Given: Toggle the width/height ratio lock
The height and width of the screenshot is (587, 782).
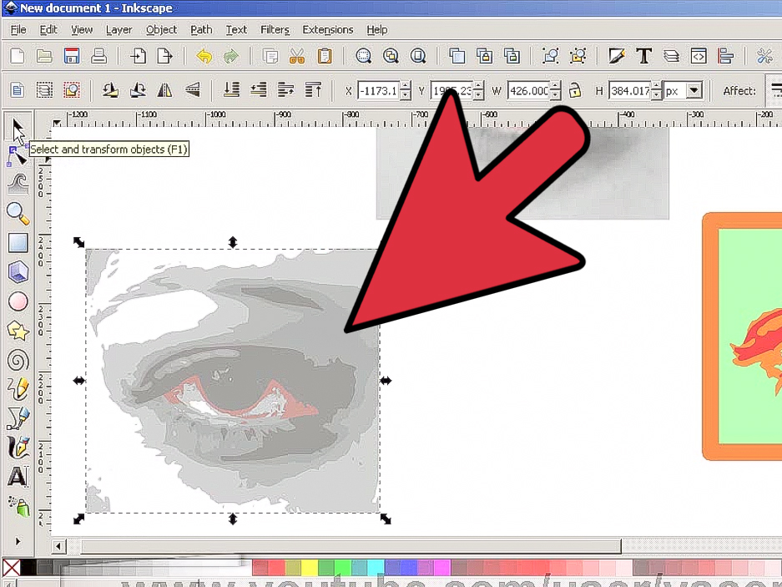Looking at the screenshot, I should [x=574, y=90].
